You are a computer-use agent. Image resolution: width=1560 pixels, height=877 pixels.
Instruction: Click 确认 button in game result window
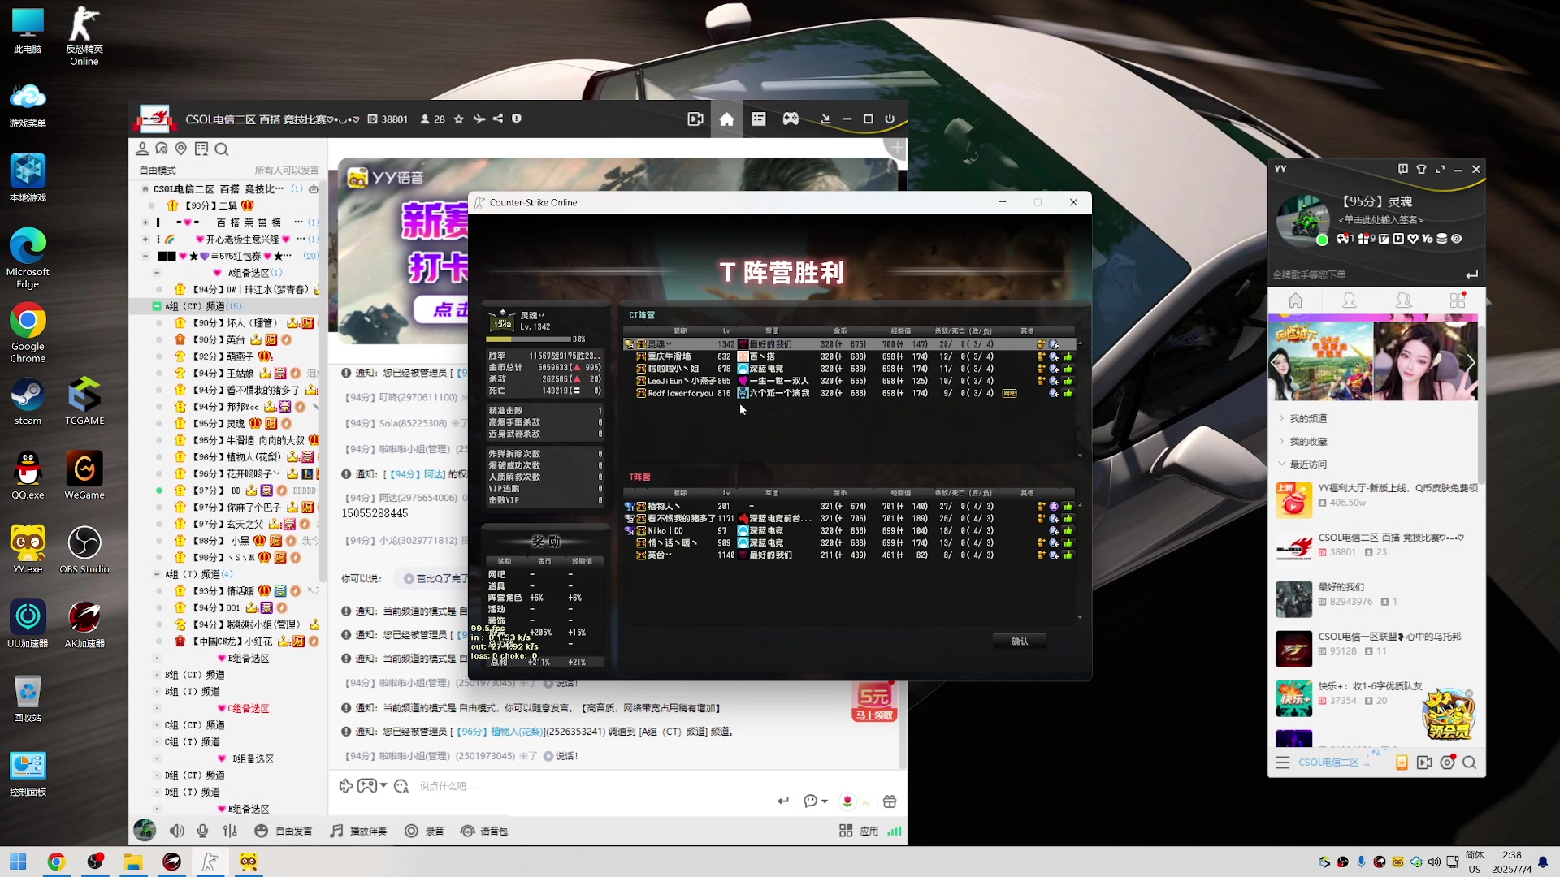[1020, 642]
